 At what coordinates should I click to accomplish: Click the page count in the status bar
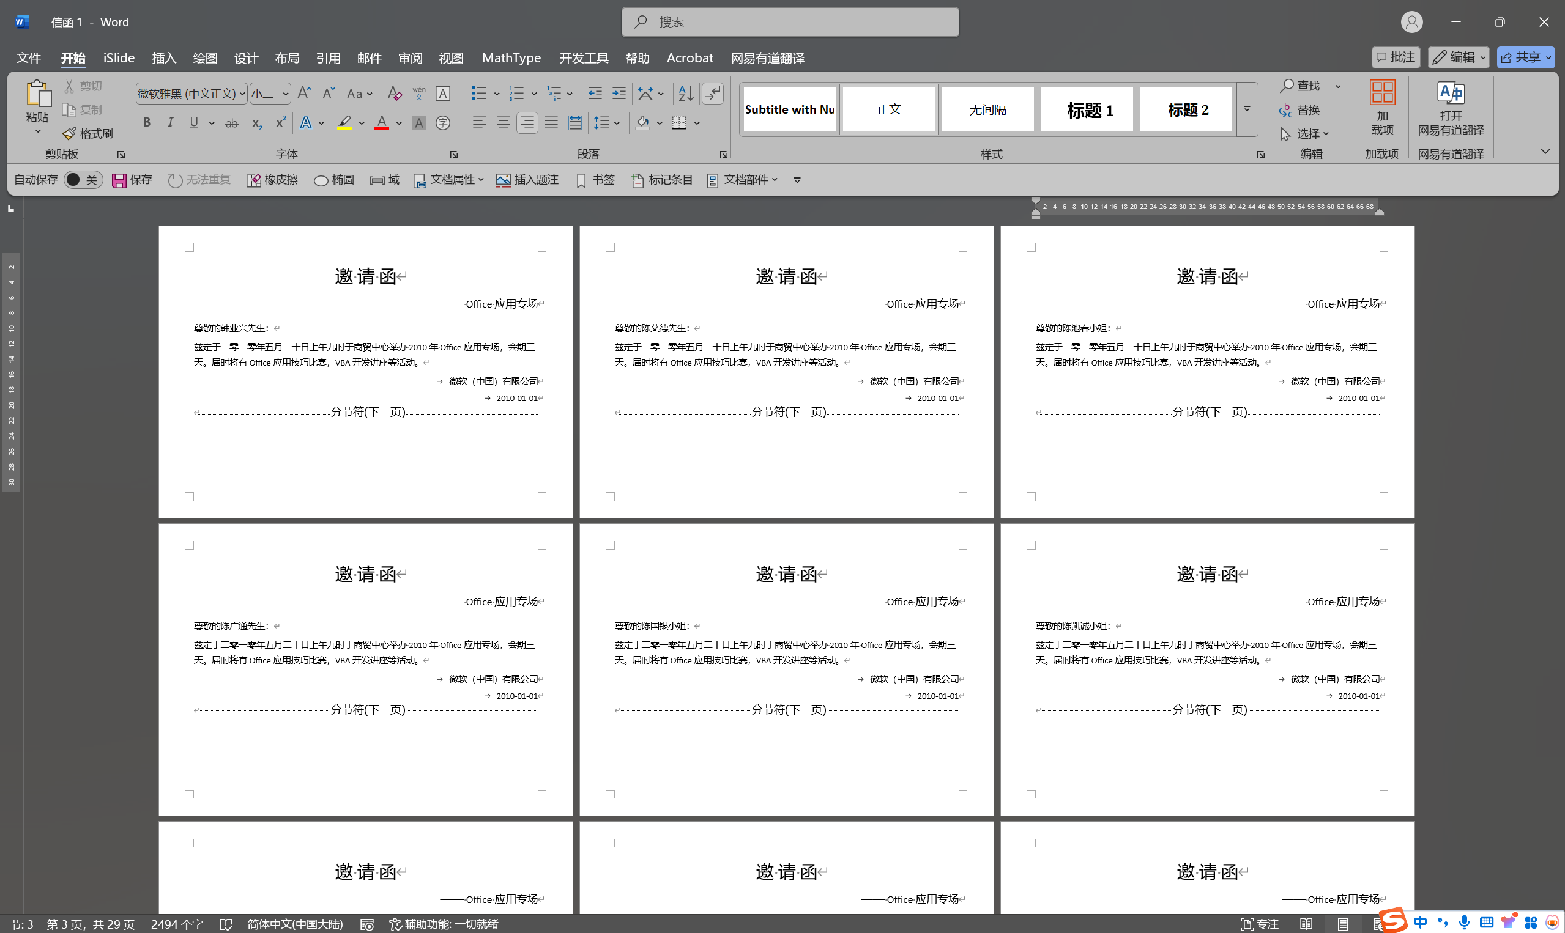(91, 924)
